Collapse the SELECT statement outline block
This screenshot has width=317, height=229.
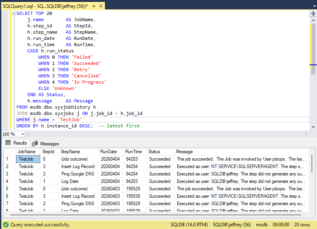[14, 13]
